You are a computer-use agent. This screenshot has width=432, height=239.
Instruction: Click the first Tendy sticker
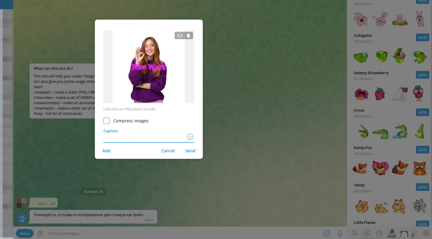point(362,206)
